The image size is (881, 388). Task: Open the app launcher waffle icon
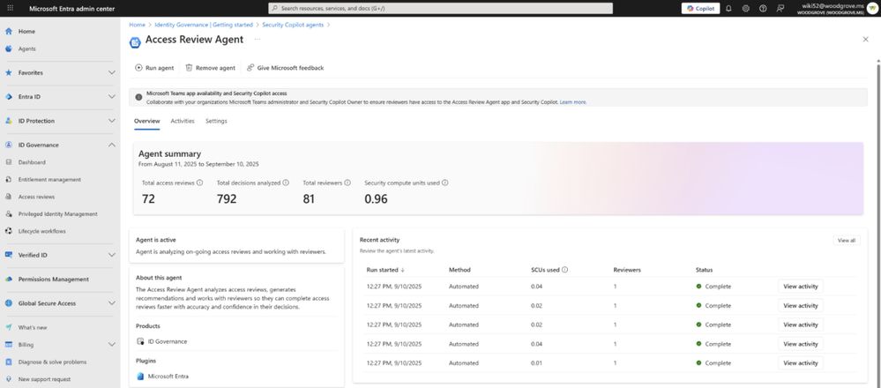click(x=10, y=9)
